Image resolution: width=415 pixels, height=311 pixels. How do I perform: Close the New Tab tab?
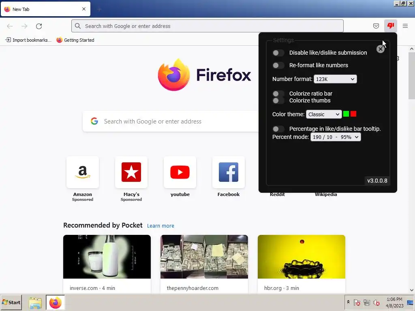pos(84,9)
